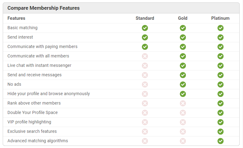Click Gold cross for Double Your Profile Space
Image resolution: width=243 pixels, height=148 pixels.
pos(183,113)
